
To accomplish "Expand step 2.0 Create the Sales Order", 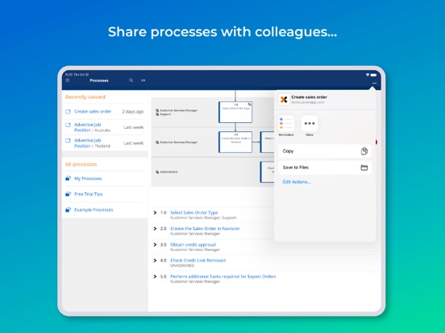I will coord(155,228).
